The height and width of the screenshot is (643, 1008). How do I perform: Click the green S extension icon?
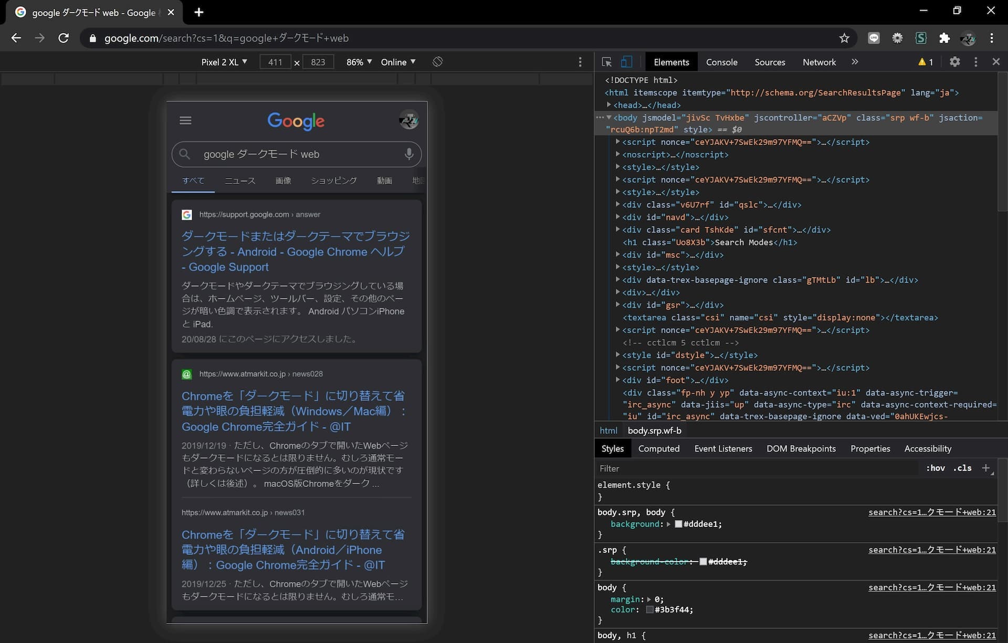921,38
